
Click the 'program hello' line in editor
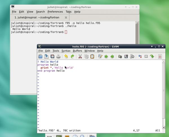(48, 65)
